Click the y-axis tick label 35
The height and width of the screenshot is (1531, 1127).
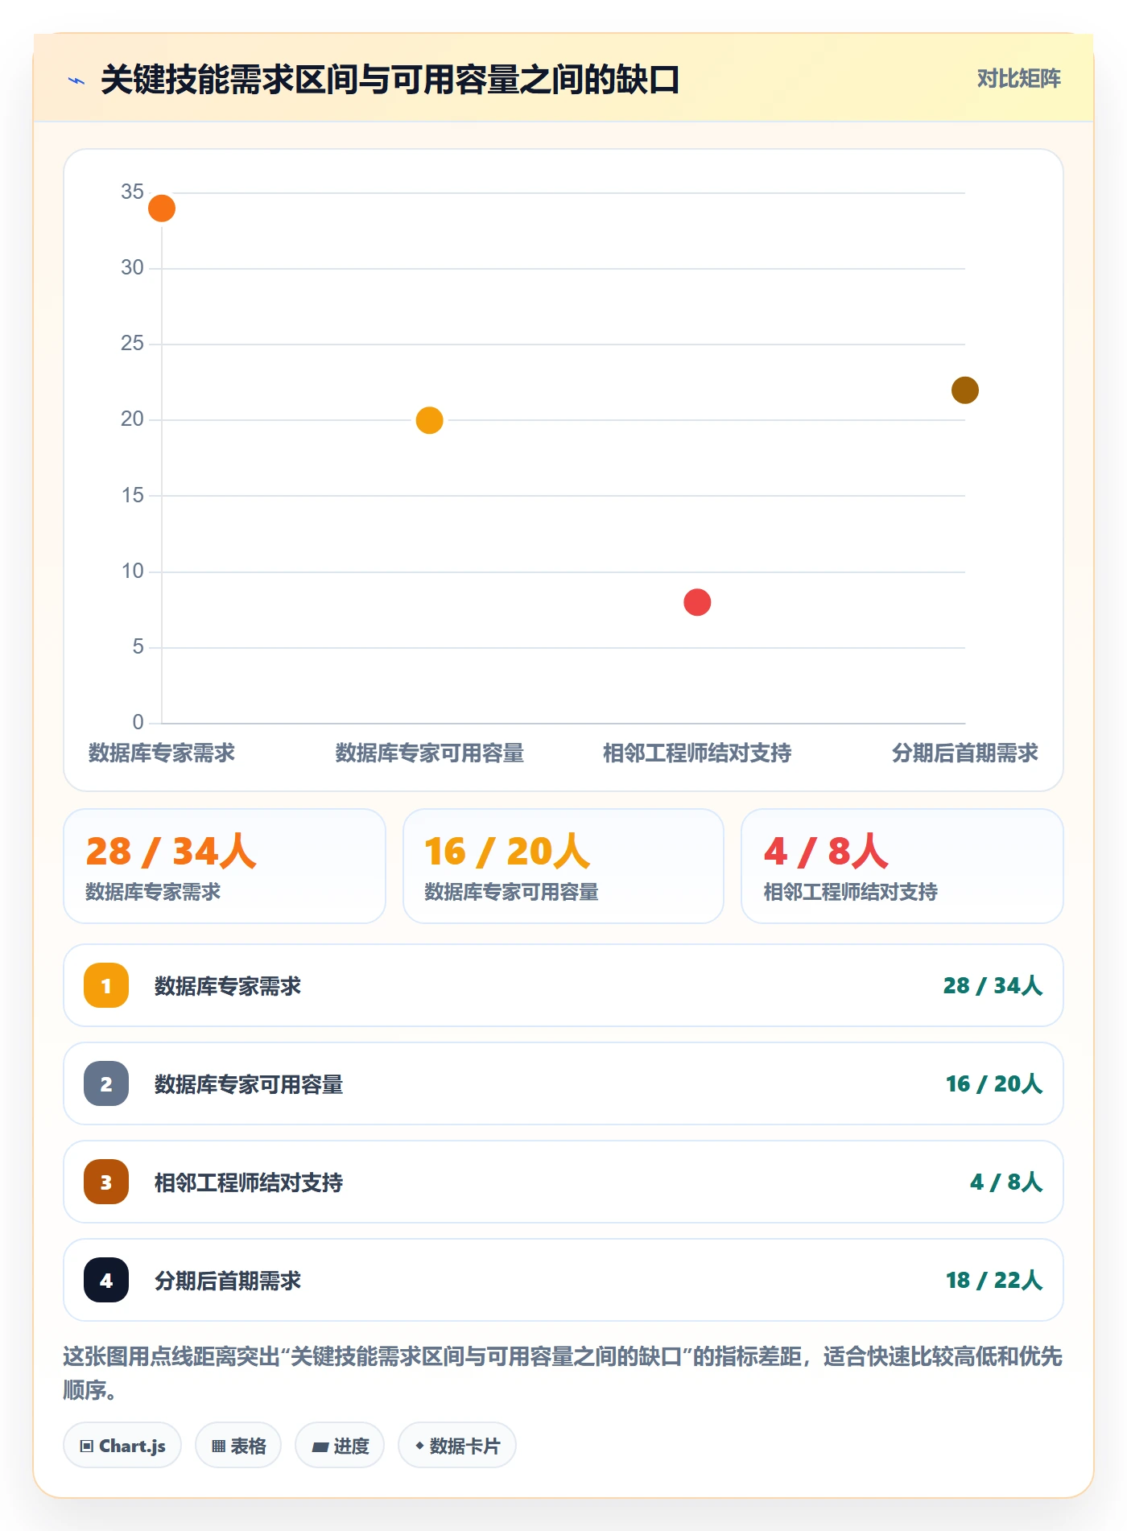point(132,192)
